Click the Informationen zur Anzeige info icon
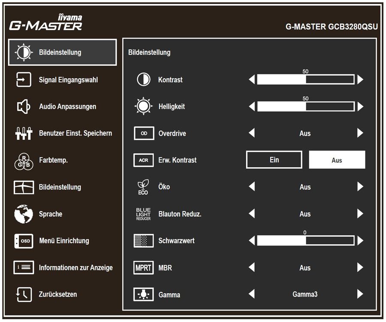Screen dimensions: 386x322 (24, 267)
